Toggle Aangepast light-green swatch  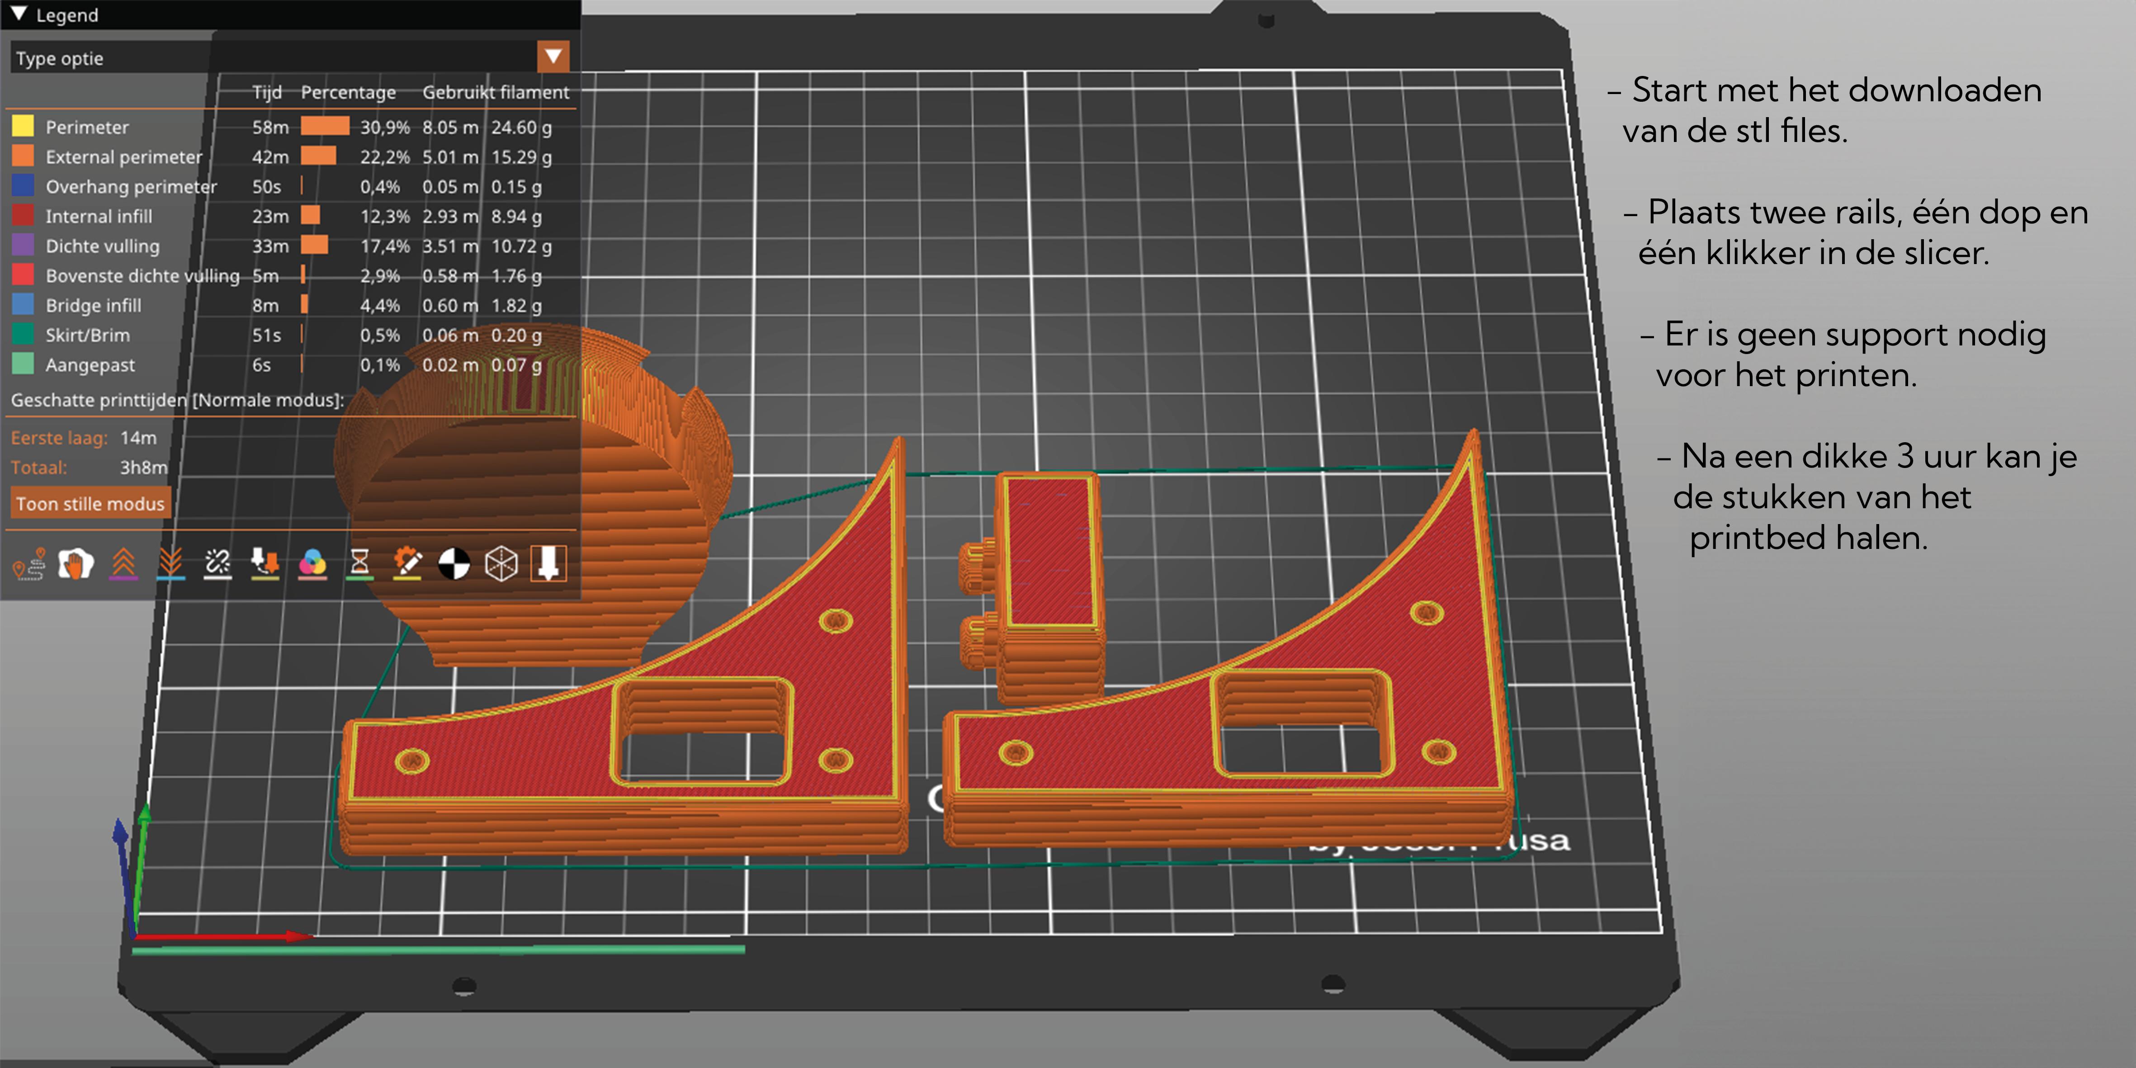click(23, 364)
